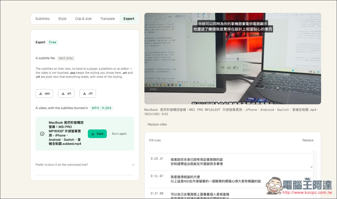The width and height of the screenshot is (337, 199).
Task: Click the 'Free' badge next to Export
Action: pos(53,42)
